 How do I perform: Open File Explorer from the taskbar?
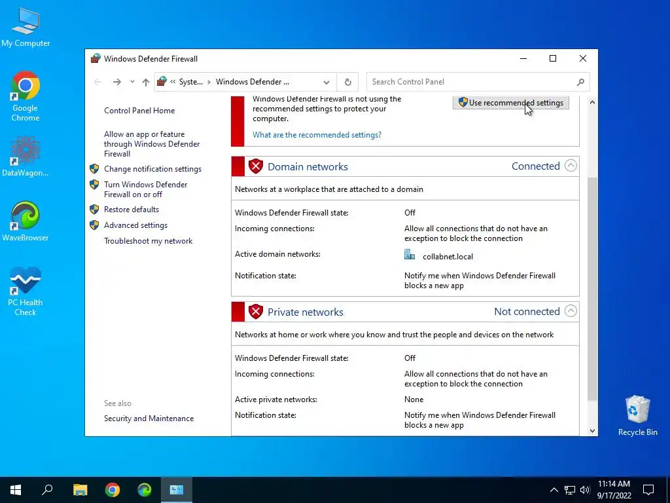(x=80, y=490)
